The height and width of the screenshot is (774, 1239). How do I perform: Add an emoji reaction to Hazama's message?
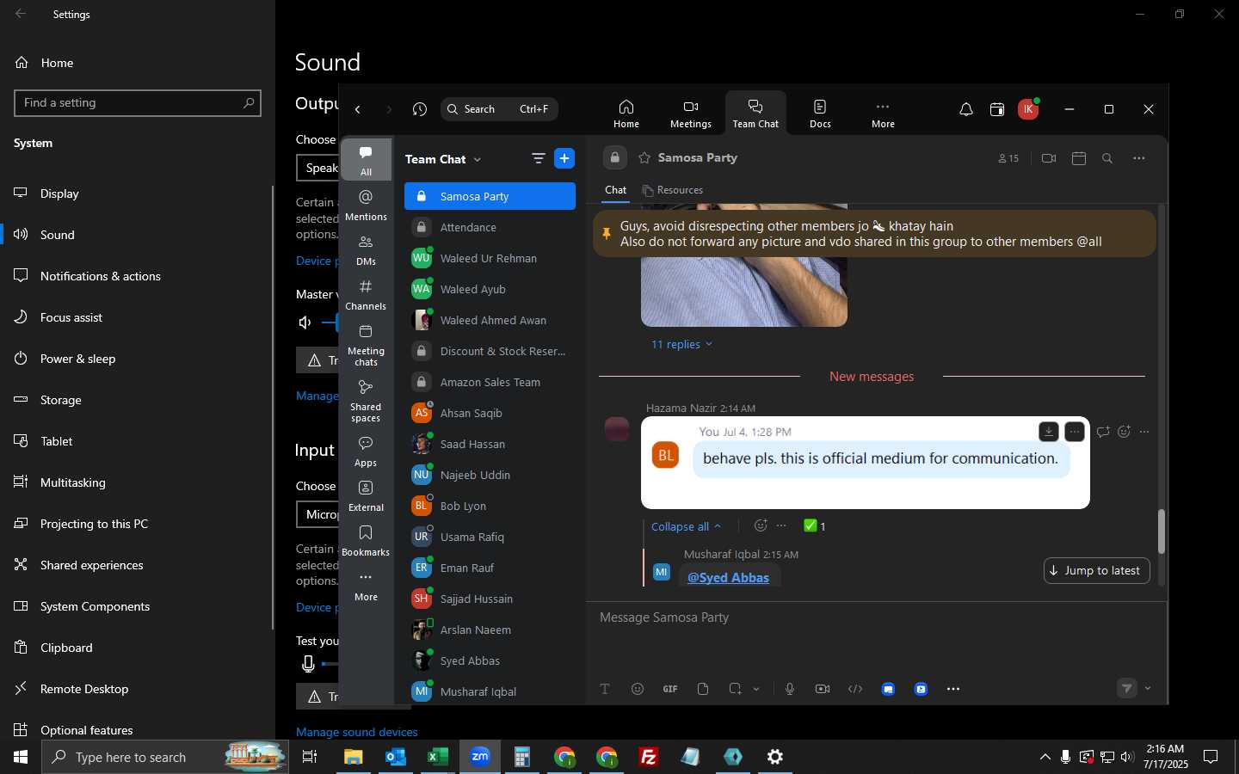(x=1124, y=432)
